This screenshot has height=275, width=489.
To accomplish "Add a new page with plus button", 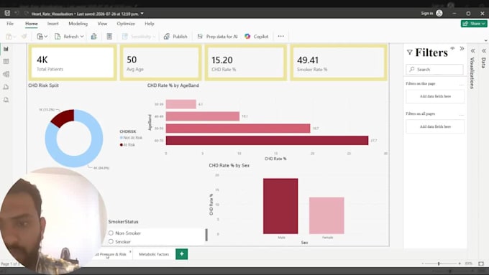I will 182,254.
